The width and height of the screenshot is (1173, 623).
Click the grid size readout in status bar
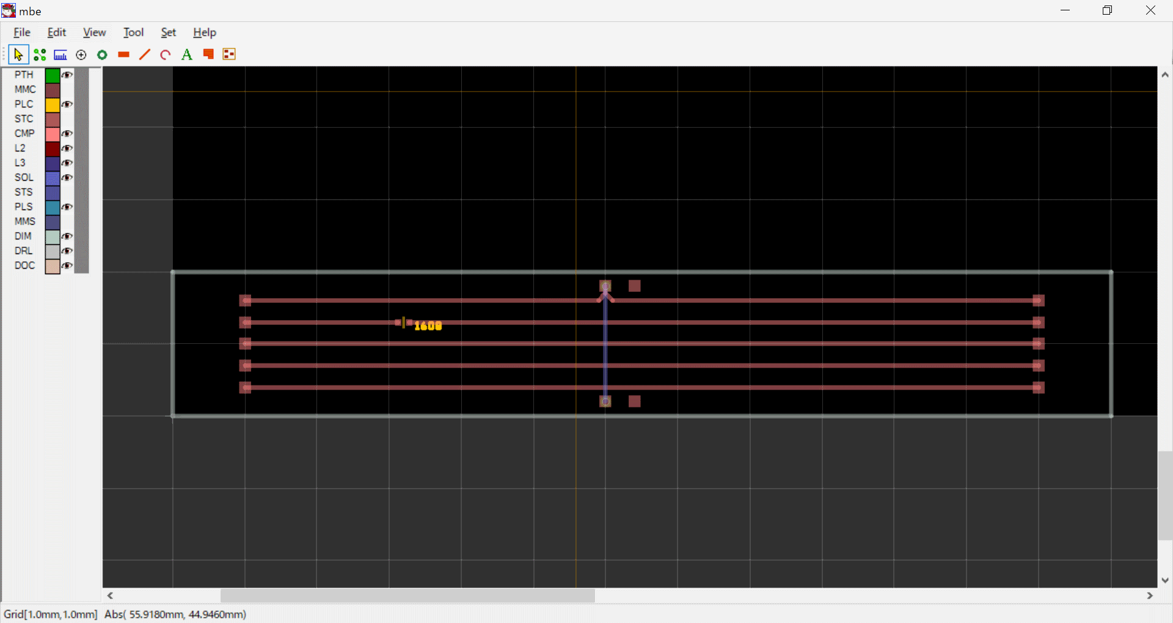pos(51,614)
